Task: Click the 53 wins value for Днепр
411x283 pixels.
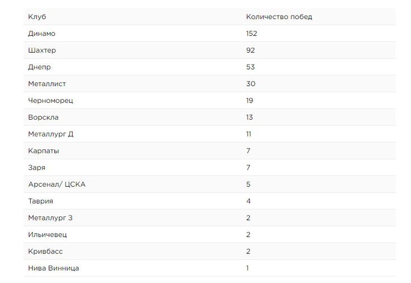Action: pyautogui.click(x=251, y=67)
